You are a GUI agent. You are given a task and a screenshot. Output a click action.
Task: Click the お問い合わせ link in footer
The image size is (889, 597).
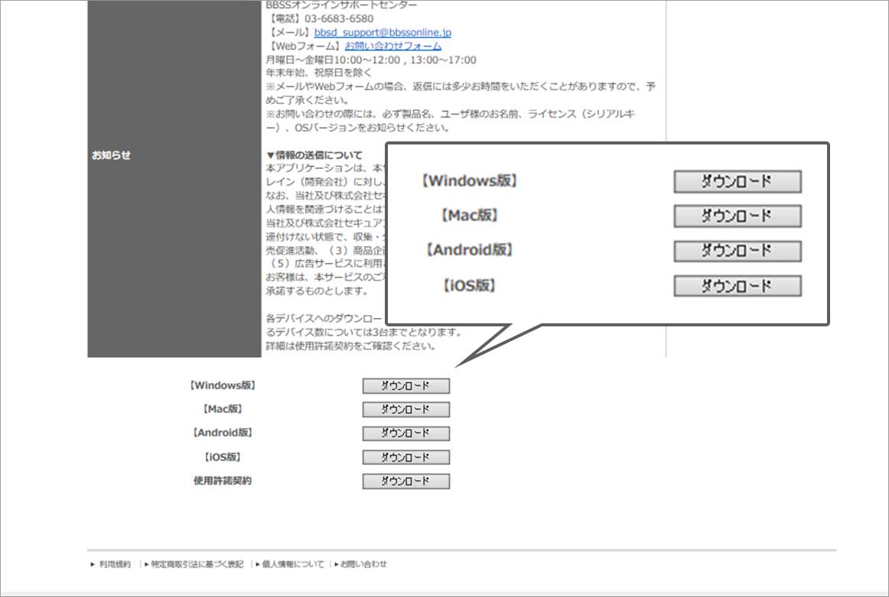point(363,564)
